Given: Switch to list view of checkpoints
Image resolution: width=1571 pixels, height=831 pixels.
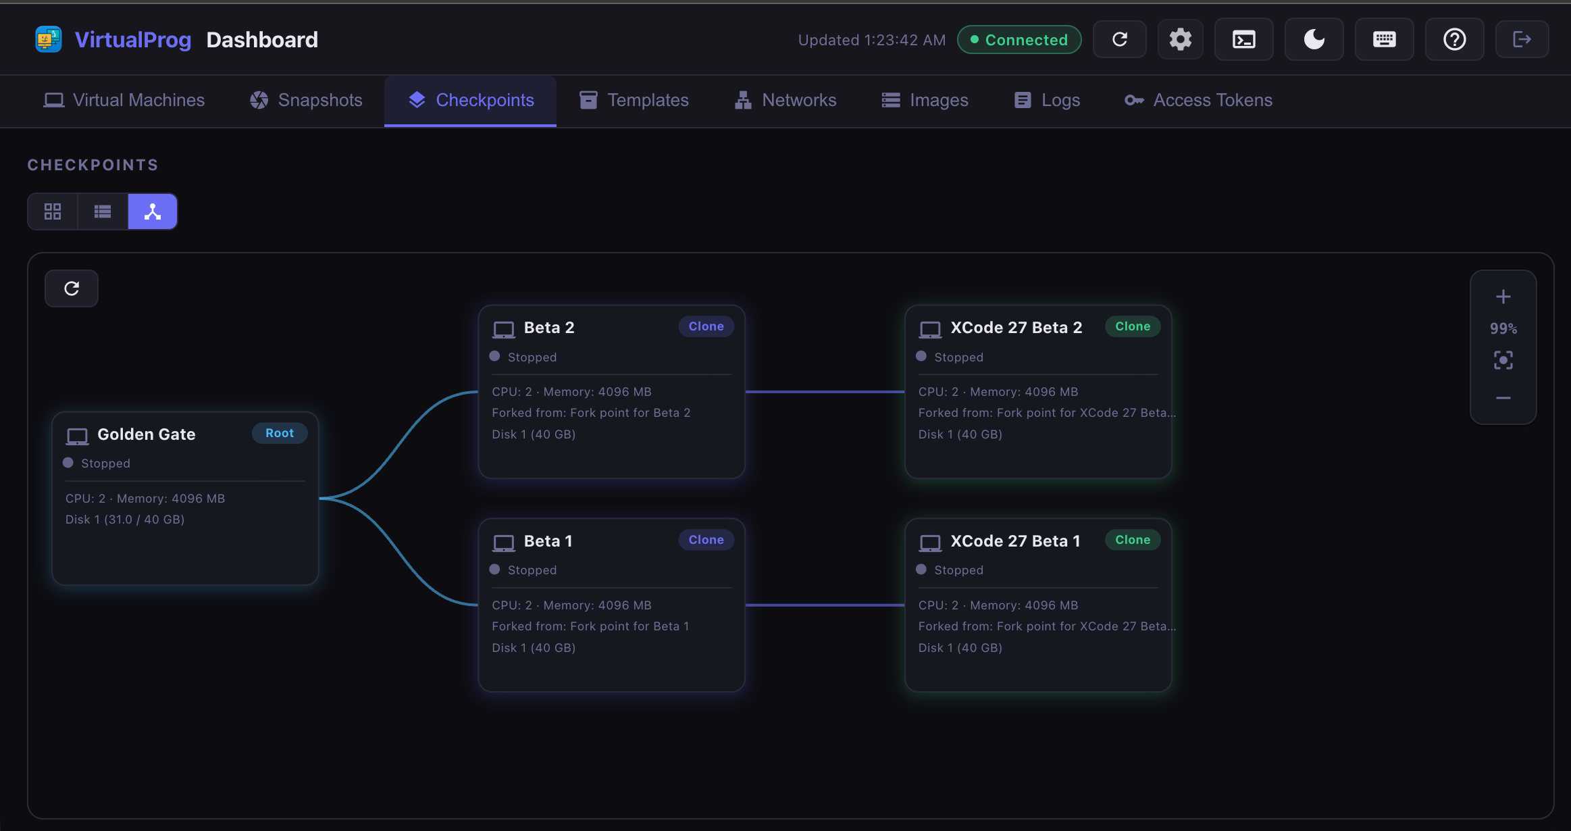Looking at the screenshot, I should coord(103,211).
